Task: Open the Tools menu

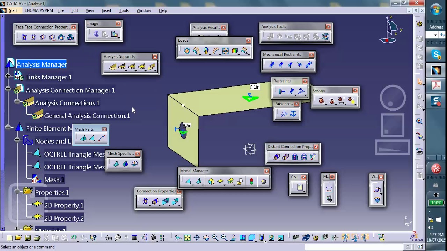Action: point(124,10)
